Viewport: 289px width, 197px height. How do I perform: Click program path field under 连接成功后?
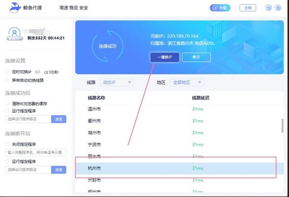(x=28, y=119)
